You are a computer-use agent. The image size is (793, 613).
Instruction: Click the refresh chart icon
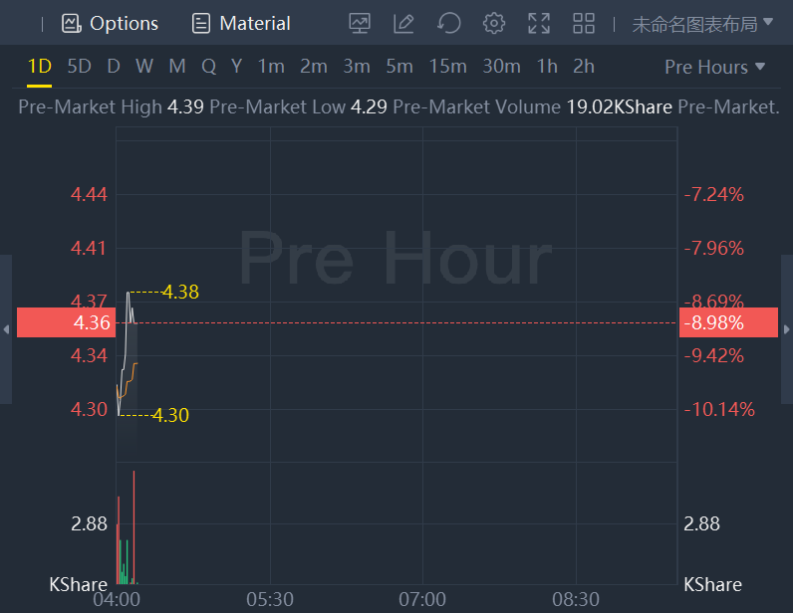tap(448, 23)
